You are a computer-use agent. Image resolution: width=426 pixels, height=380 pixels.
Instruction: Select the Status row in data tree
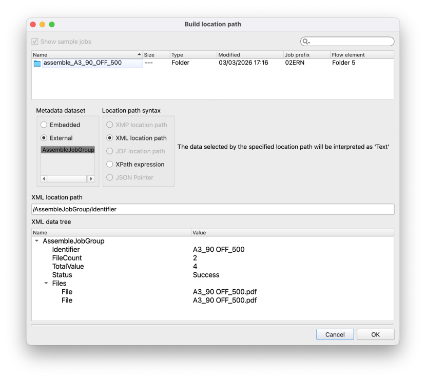(x=63, y=275)
